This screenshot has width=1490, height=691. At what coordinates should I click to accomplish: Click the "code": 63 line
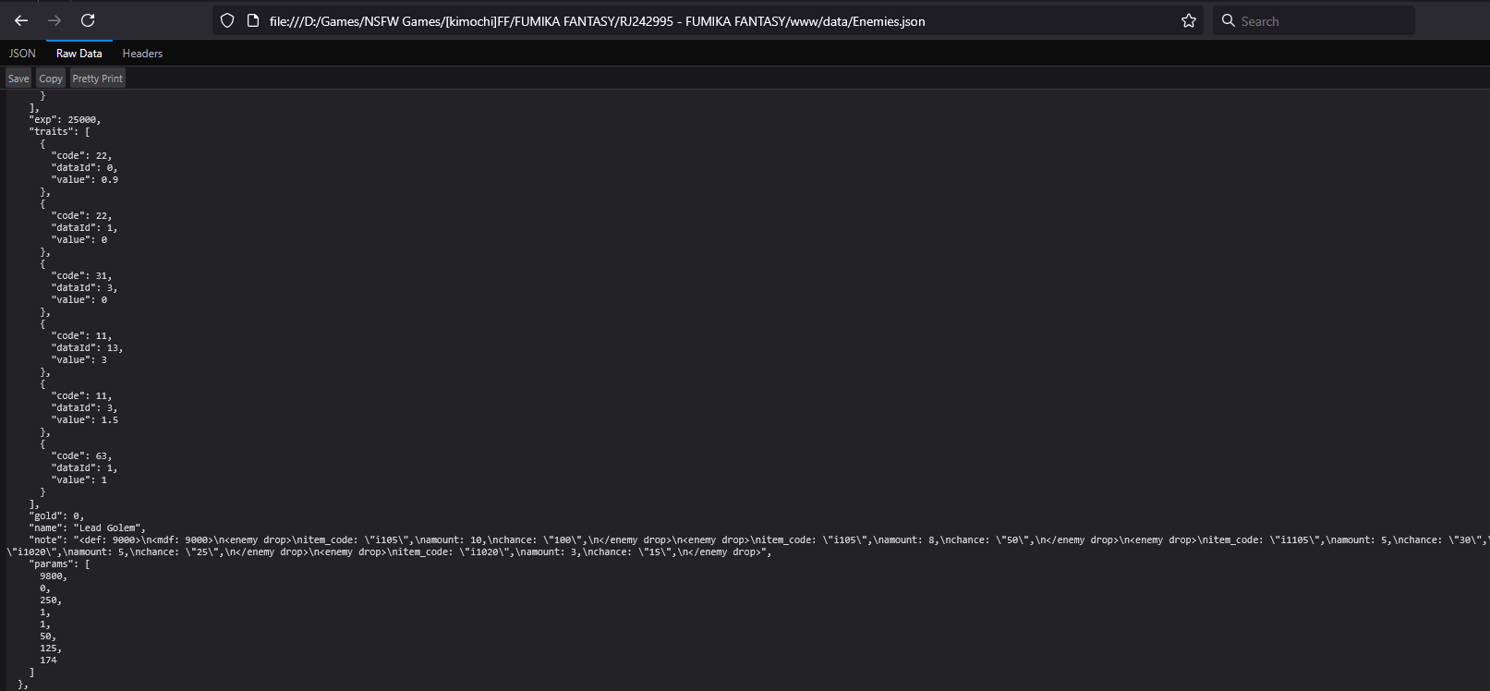click(x=81, y=456)
